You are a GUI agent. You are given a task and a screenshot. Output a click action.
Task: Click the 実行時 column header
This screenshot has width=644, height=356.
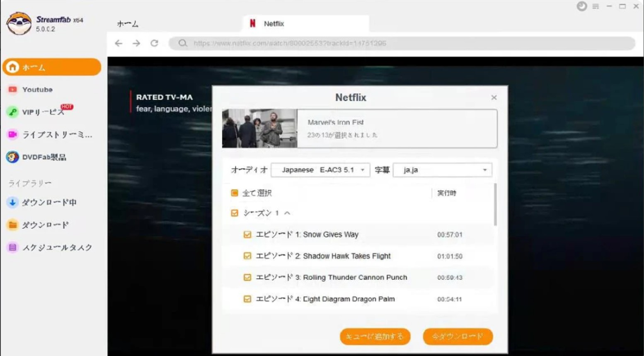(x=447, y=193)
